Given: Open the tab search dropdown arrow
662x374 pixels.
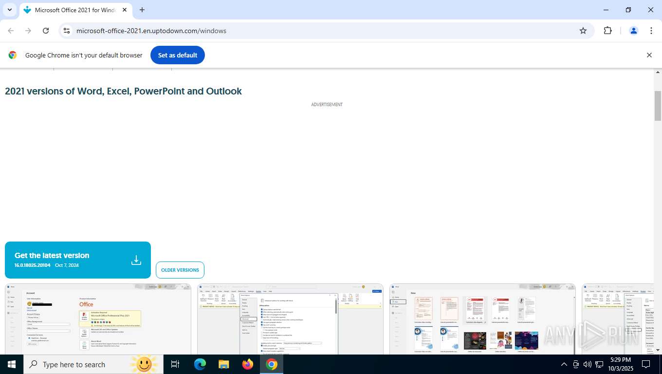Looking at the screenshot, I should coord(9,10).
